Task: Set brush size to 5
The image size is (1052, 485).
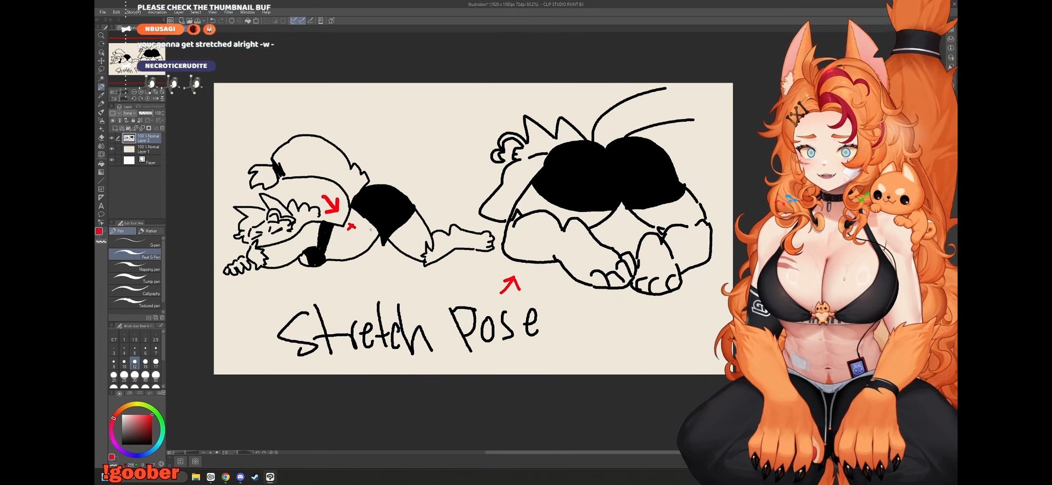Action: pyautogui.click(x=135, y=351)
